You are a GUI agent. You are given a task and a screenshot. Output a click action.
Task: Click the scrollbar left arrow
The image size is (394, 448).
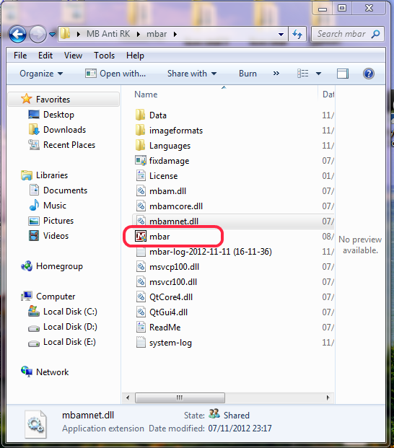[128, 398]
